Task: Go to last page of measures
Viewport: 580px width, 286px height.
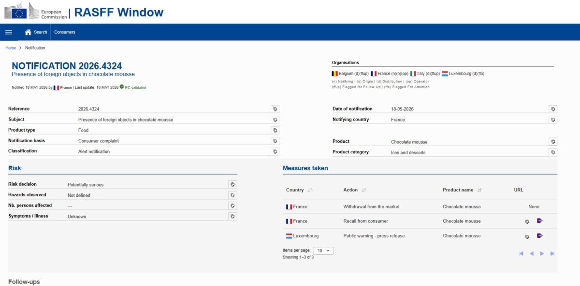Action: coord(552,254)
